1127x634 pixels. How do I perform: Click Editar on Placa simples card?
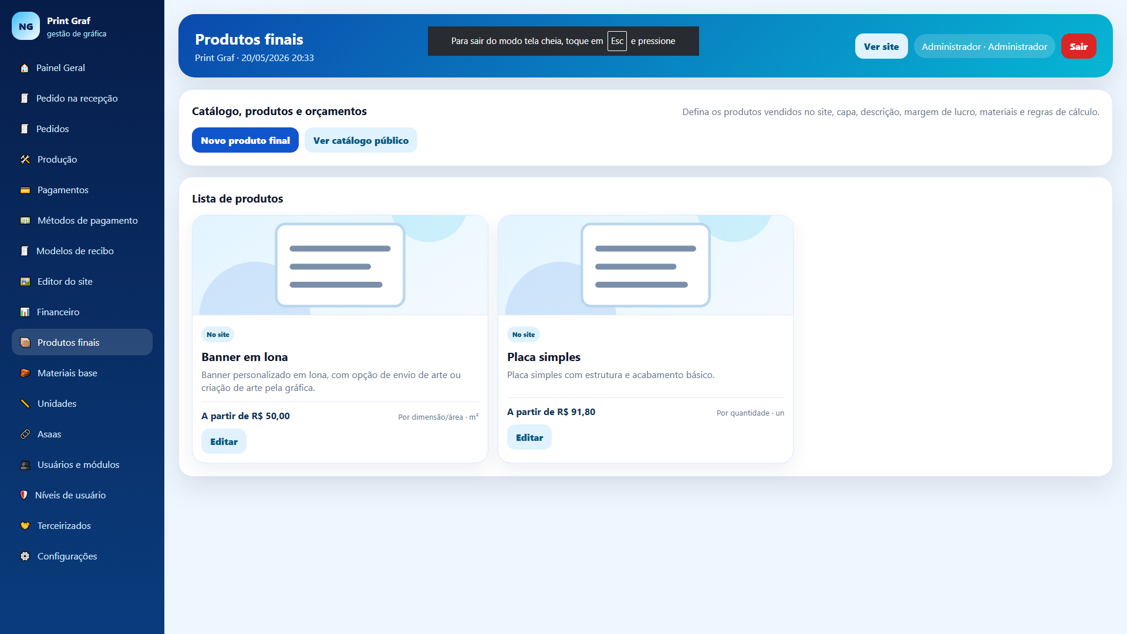tap(529, 437)
